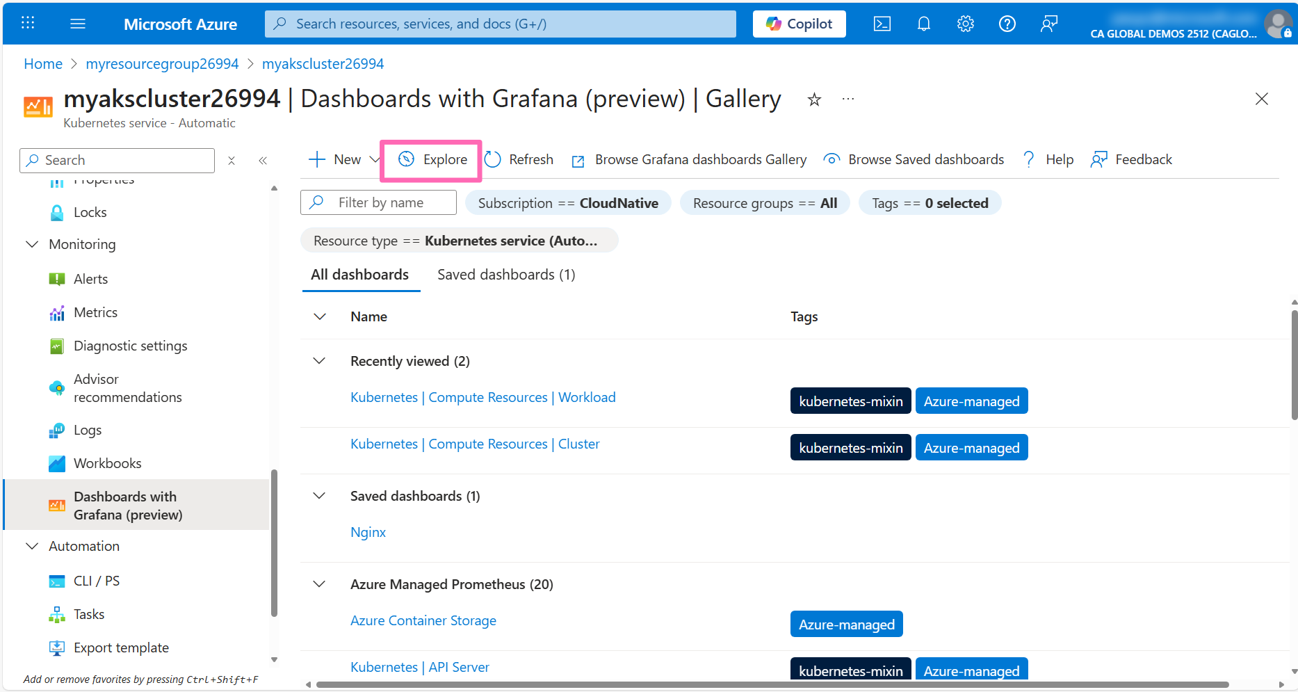Click the Explore toolbar button
Screen dimensions: 1298x692
(432, 159)
